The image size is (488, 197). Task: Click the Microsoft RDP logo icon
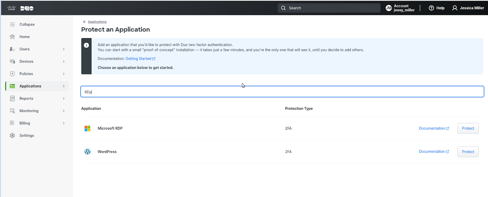tap(88, 128)
